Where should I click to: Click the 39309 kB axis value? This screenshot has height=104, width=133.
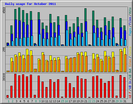(4, 77)
